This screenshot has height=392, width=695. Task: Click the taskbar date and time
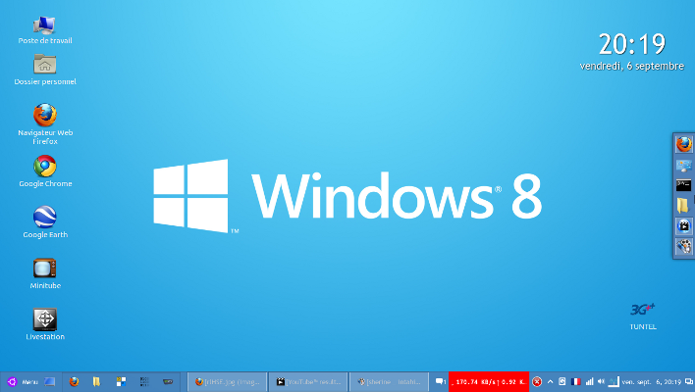651,381
